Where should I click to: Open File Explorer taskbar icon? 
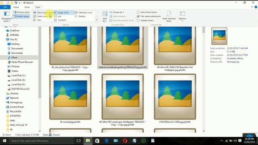point(88,141)
